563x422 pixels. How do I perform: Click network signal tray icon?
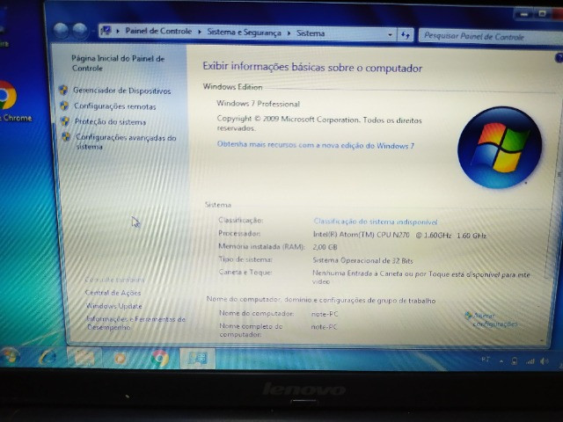(530, 361)
